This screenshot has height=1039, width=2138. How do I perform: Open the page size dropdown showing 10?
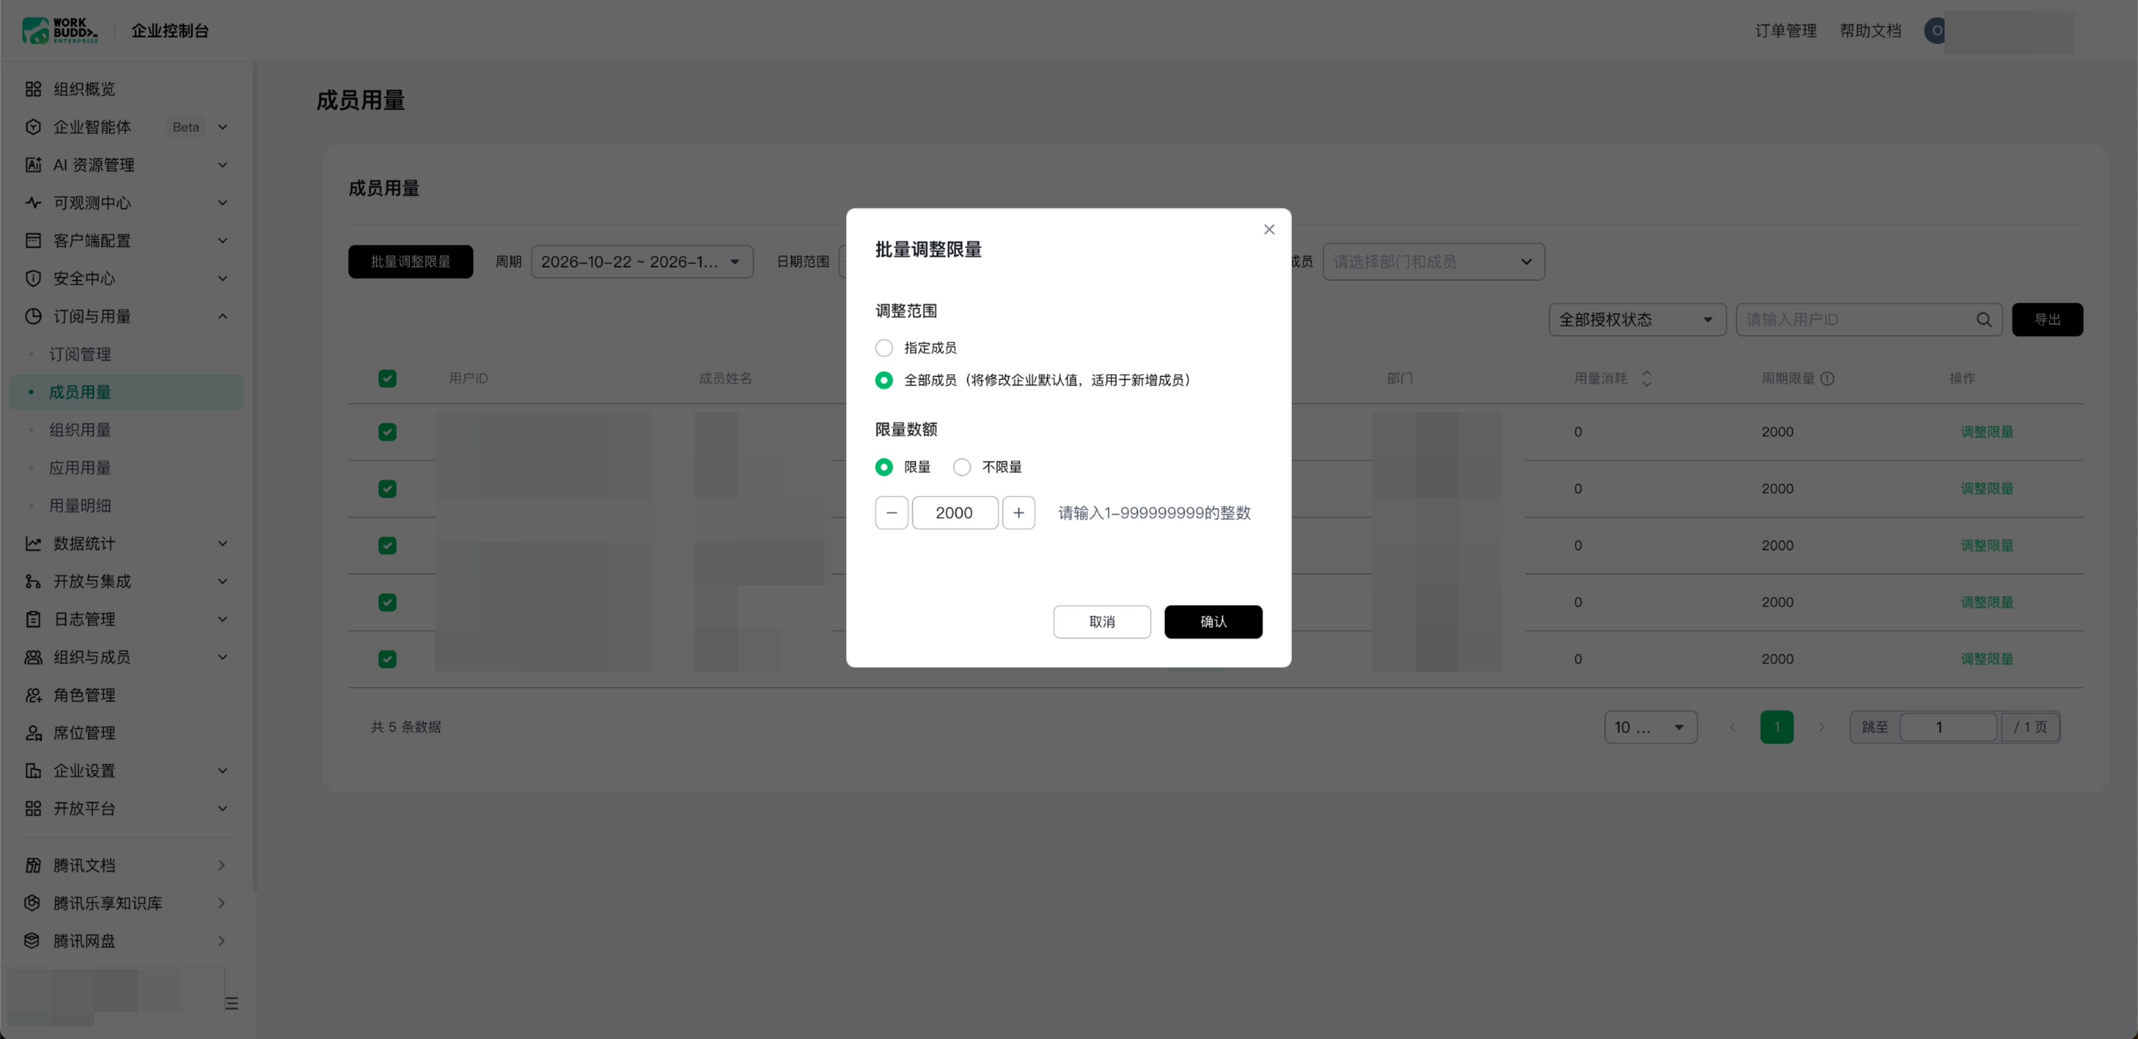(x=1650, y=727)
